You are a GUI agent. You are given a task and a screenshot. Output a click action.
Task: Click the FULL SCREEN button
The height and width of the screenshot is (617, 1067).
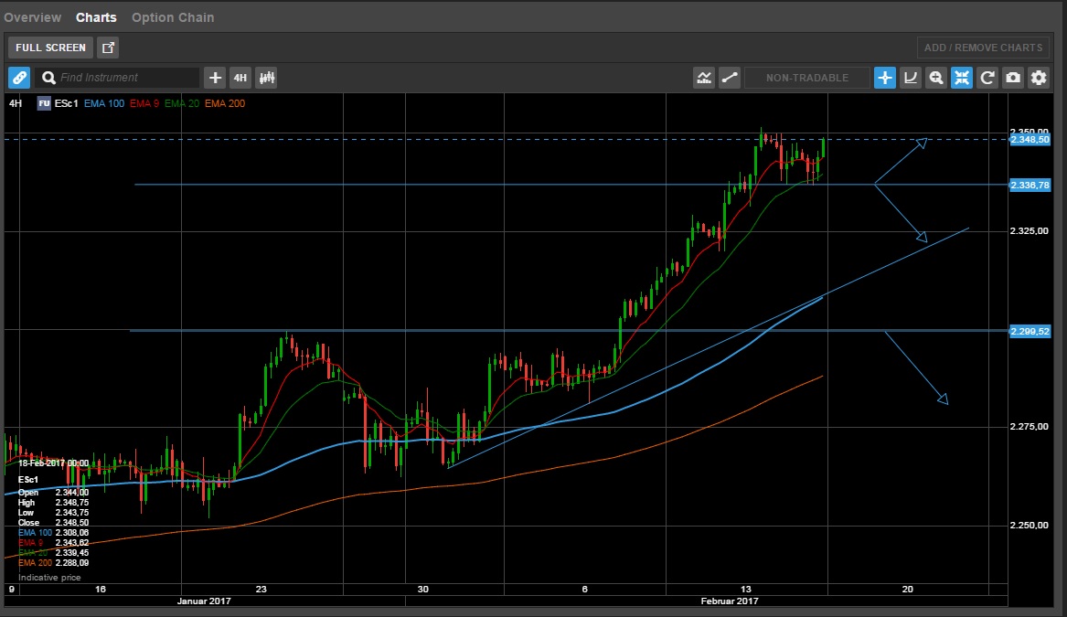pos(50,48)
